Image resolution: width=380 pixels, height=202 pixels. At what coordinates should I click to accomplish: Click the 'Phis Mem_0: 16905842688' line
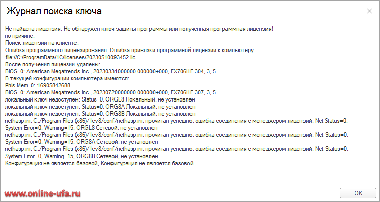[37, 85]
